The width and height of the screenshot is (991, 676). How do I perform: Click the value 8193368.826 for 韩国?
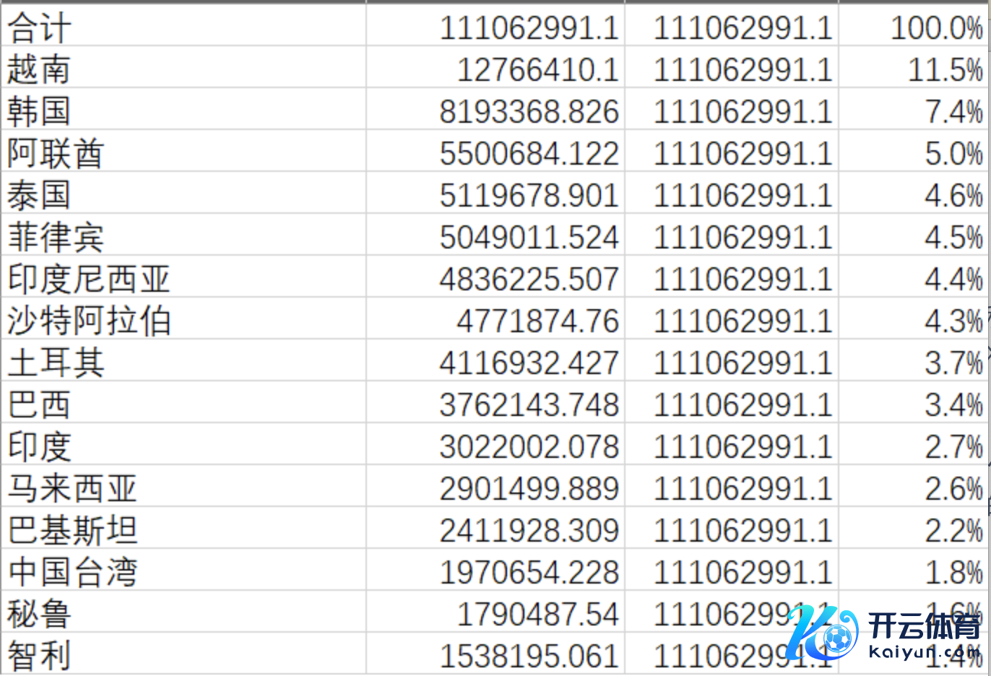coord(529,112)
